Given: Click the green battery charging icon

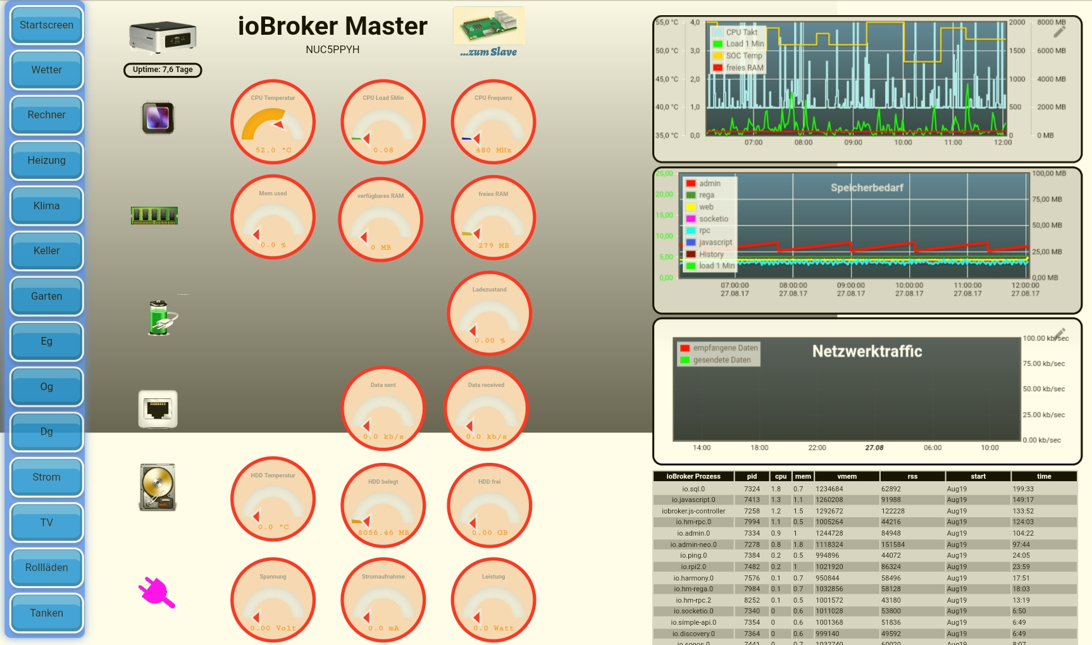Looking at the screenshot, I should (162, 318).
